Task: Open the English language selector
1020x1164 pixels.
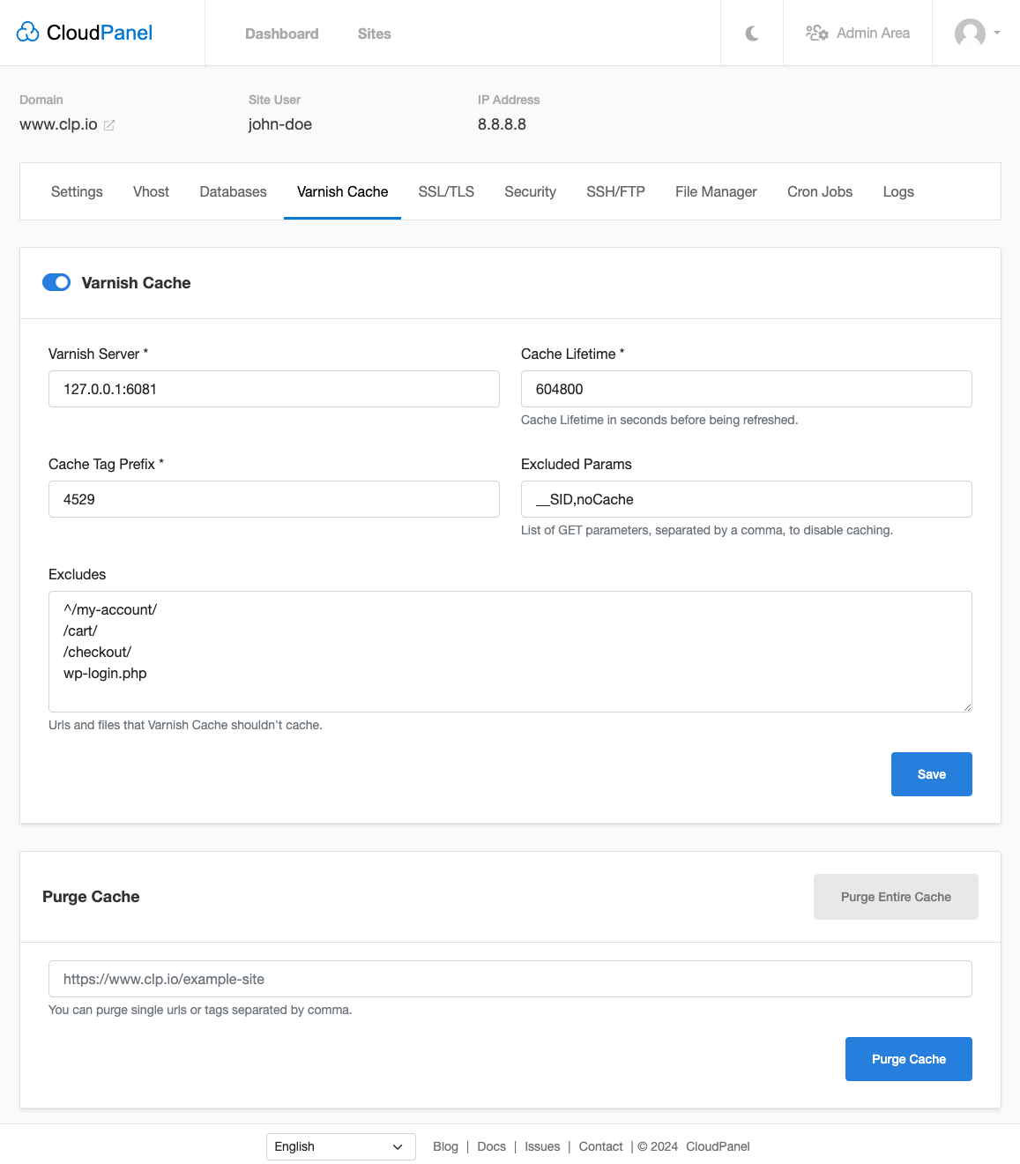Action: tap(340, 1146)
